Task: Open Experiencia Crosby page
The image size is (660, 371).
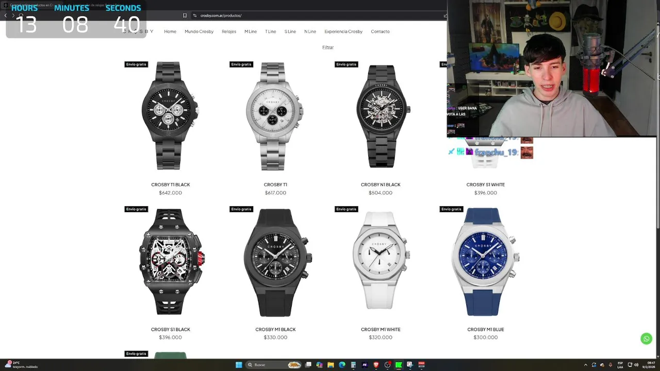Action: [x=343, y=31]
